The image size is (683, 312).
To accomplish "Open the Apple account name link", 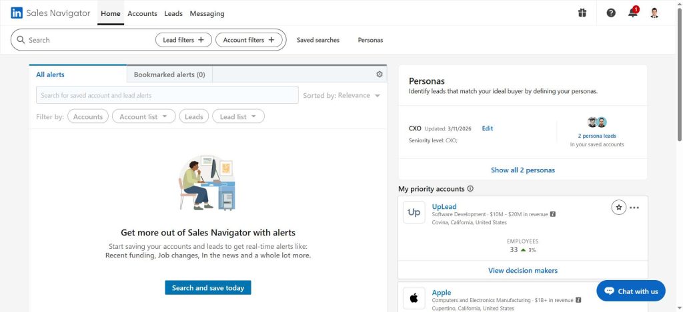I will pos(442,293).
